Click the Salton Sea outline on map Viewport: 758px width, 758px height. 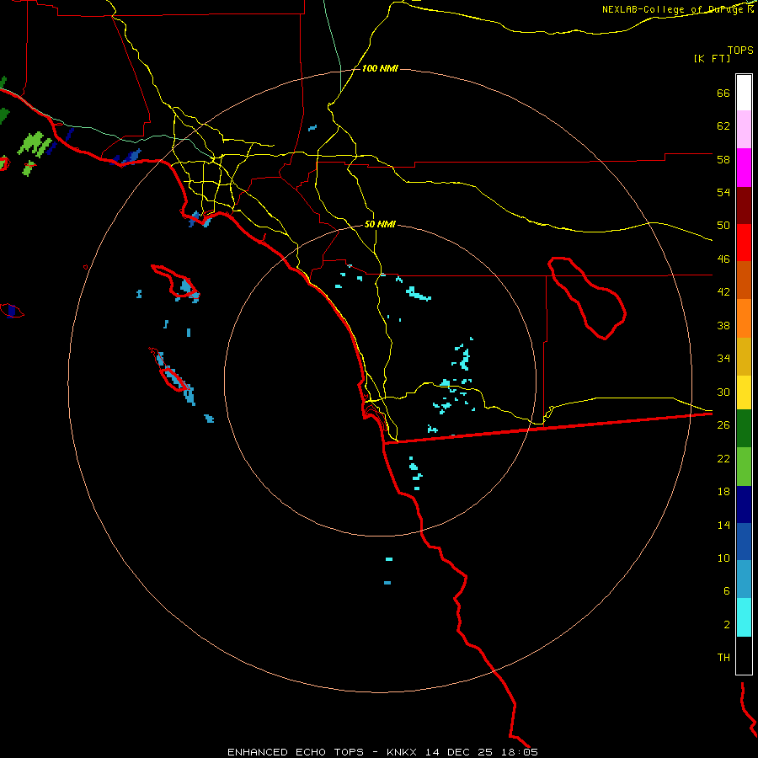(587, 298)
